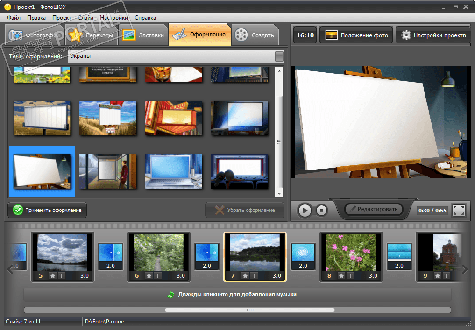Click Редактировать button under preview
This screenshot has width=475, height=330.
[374, 209]
